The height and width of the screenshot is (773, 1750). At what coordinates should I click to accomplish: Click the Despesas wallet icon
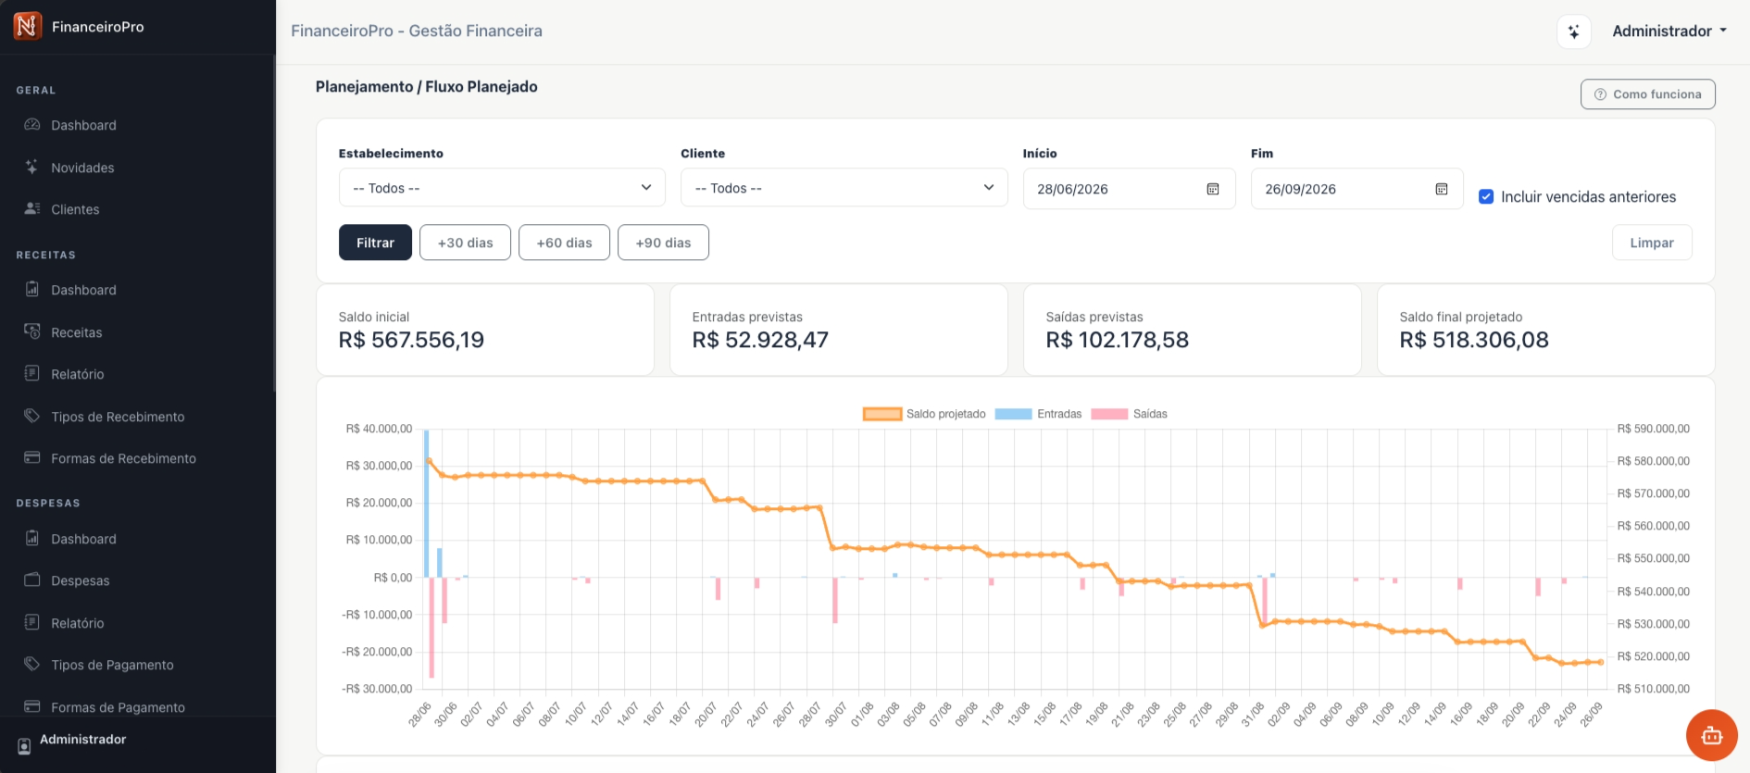32,580
